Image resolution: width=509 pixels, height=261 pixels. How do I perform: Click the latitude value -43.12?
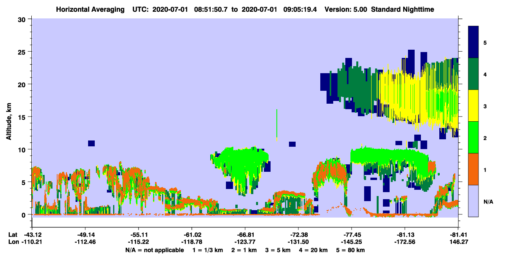pyautogui.click(x=32, y=235)
